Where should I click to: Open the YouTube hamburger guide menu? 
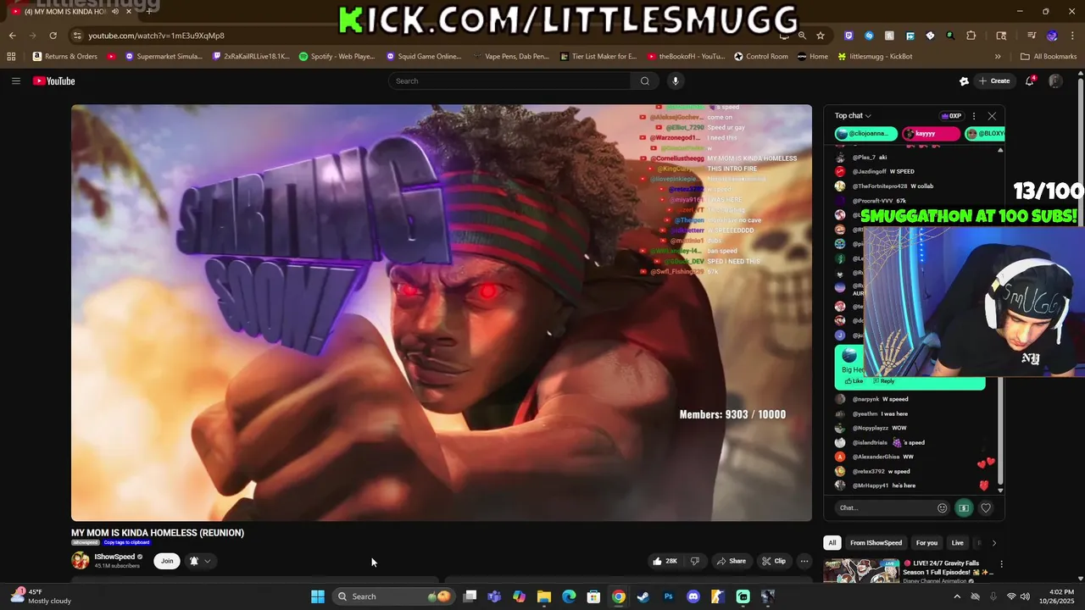tap(15, 81)
